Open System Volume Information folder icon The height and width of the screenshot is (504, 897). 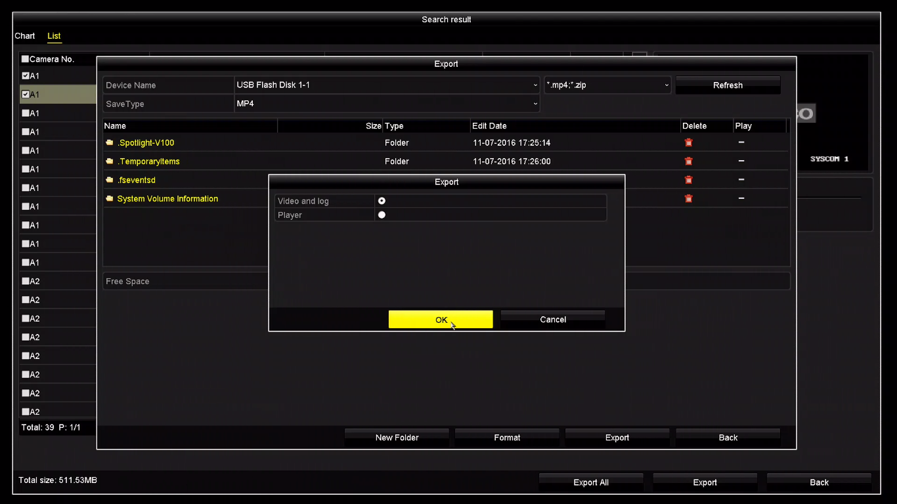(110, 199)
